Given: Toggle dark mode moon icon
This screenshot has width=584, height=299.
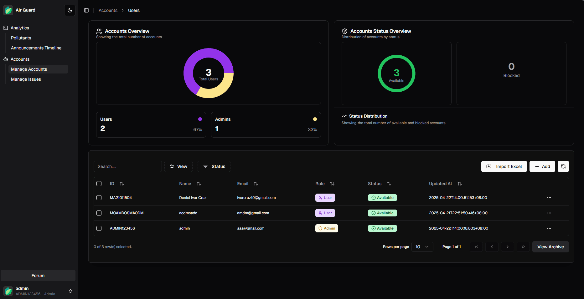Looking at the screenshot, I should 70,10.
